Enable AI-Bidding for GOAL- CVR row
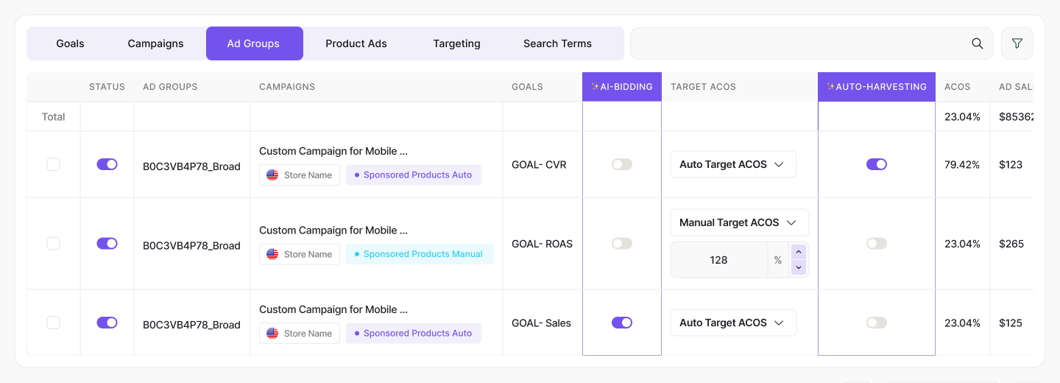The width and height of the screenshot is (1060, 383). coord(621,164)
